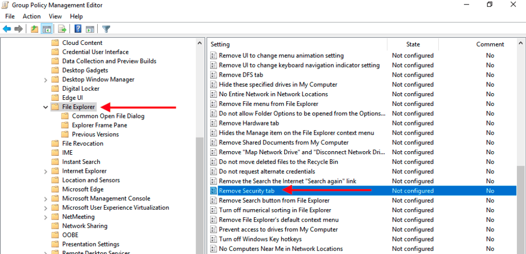Click the Forward arrow toolbar icon

pyautogui.click(x=19, y=29)
